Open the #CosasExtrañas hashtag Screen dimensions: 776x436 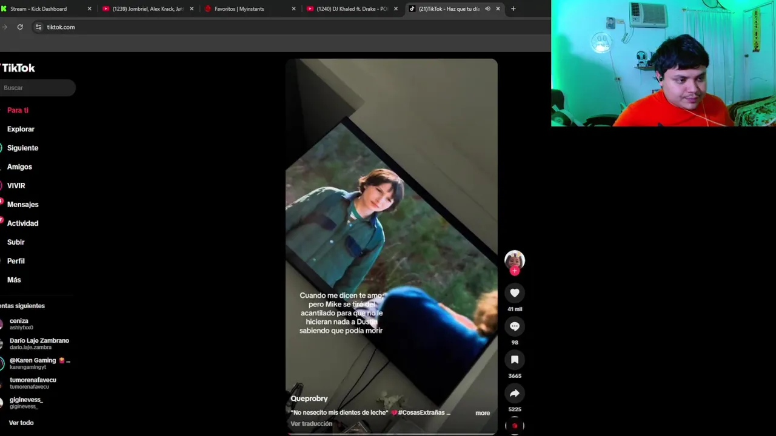click(x=421, y=412)
